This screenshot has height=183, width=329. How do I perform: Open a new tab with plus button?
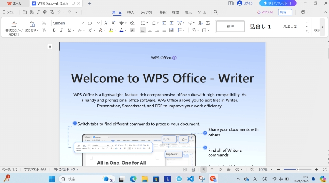tap(90, 3)
